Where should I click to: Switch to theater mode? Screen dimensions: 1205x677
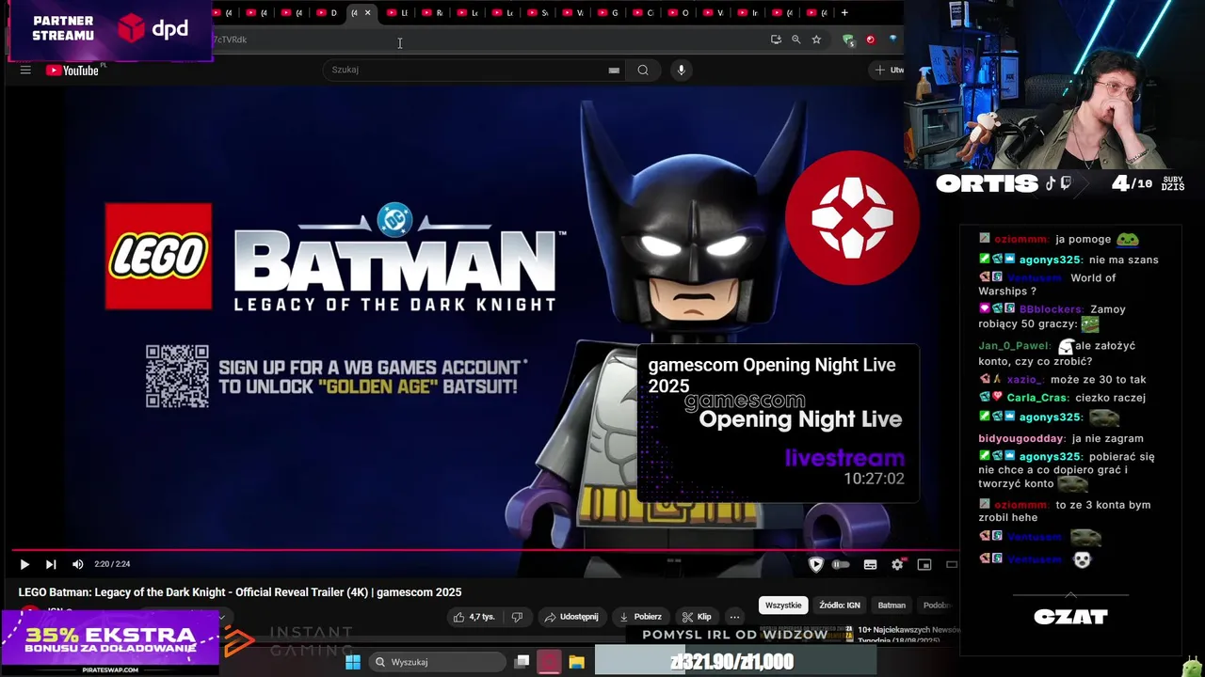pos(951,564)
